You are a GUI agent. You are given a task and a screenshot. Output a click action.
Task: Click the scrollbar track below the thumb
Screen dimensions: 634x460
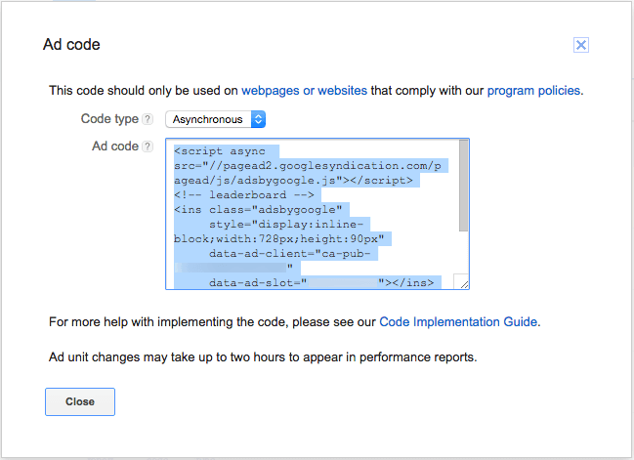pyautogui.click(x=463, y=254)
